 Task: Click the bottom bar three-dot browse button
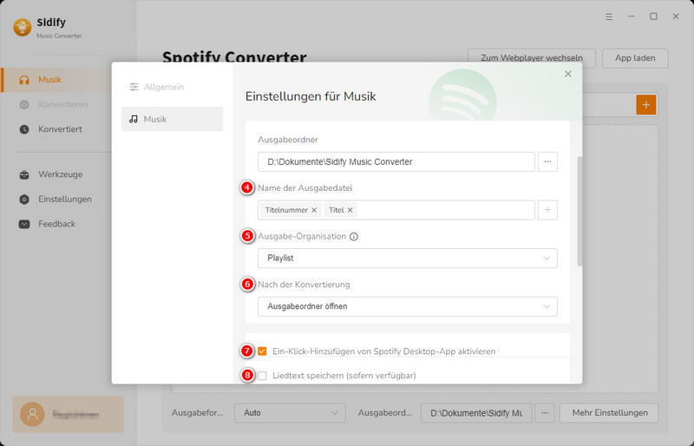[545, 413]
